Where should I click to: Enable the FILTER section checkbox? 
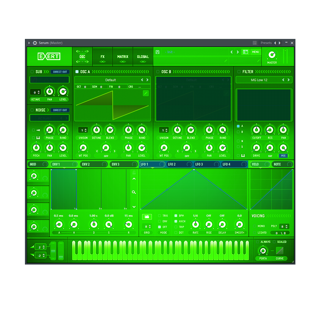(x=239, y=72)
